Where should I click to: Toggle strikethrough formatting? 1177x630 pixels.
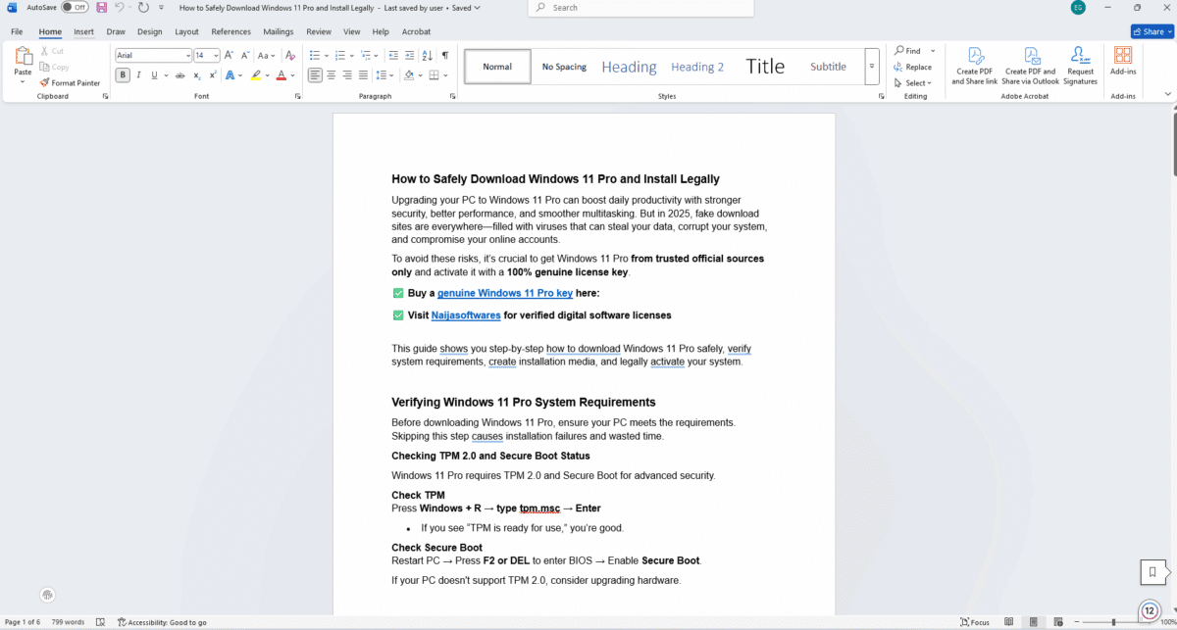(179, 74)
